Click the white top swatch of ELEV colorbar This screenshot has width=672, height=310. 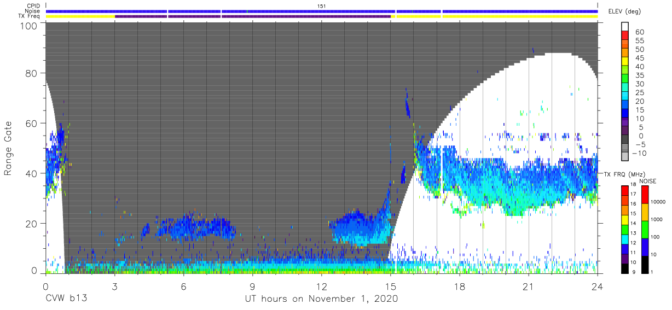click(625, 27)
